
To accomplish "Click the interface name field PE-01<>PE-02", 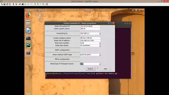I will (90, 38).
